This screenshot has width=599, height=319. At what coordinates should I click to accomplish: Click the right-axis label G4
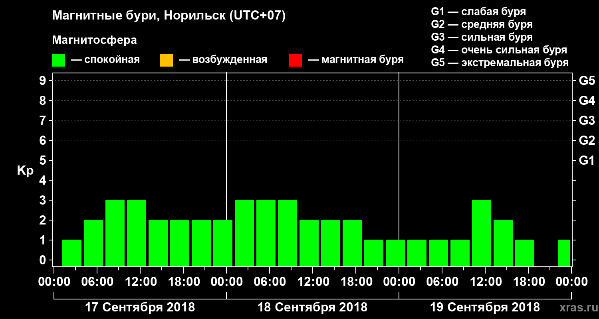[587, 100]
